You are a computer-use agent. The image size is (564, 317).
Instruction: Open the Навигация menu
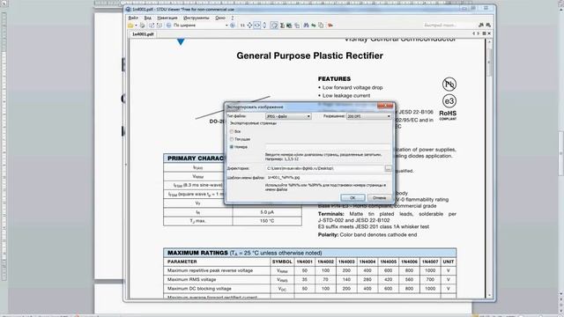point(167,18)
